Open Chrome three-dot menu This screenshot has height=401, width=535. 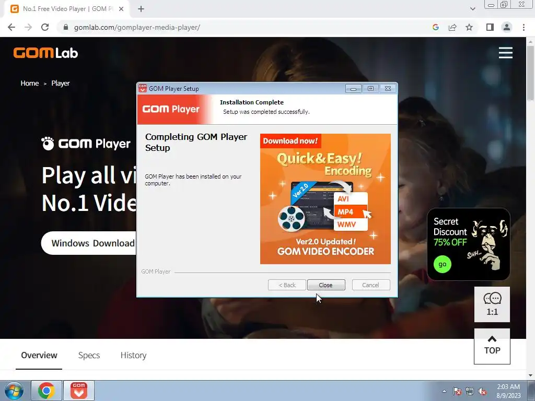click(x=524, y=27)
